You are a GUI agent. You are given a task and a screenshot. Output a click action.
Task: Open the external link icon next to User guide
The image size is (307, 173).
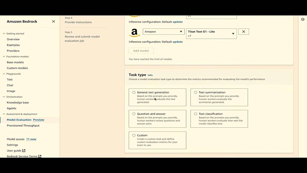tap(24, 151)
